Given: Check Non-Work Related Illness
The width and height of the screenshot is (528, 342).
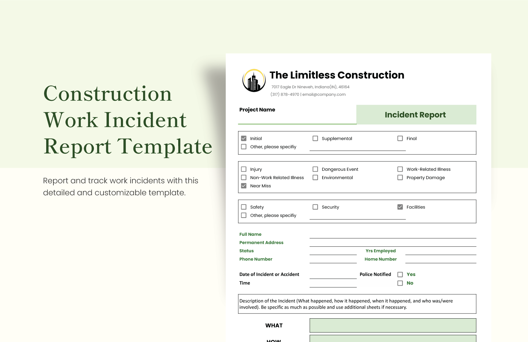Looking at the screenshot, I should (244, 177).
